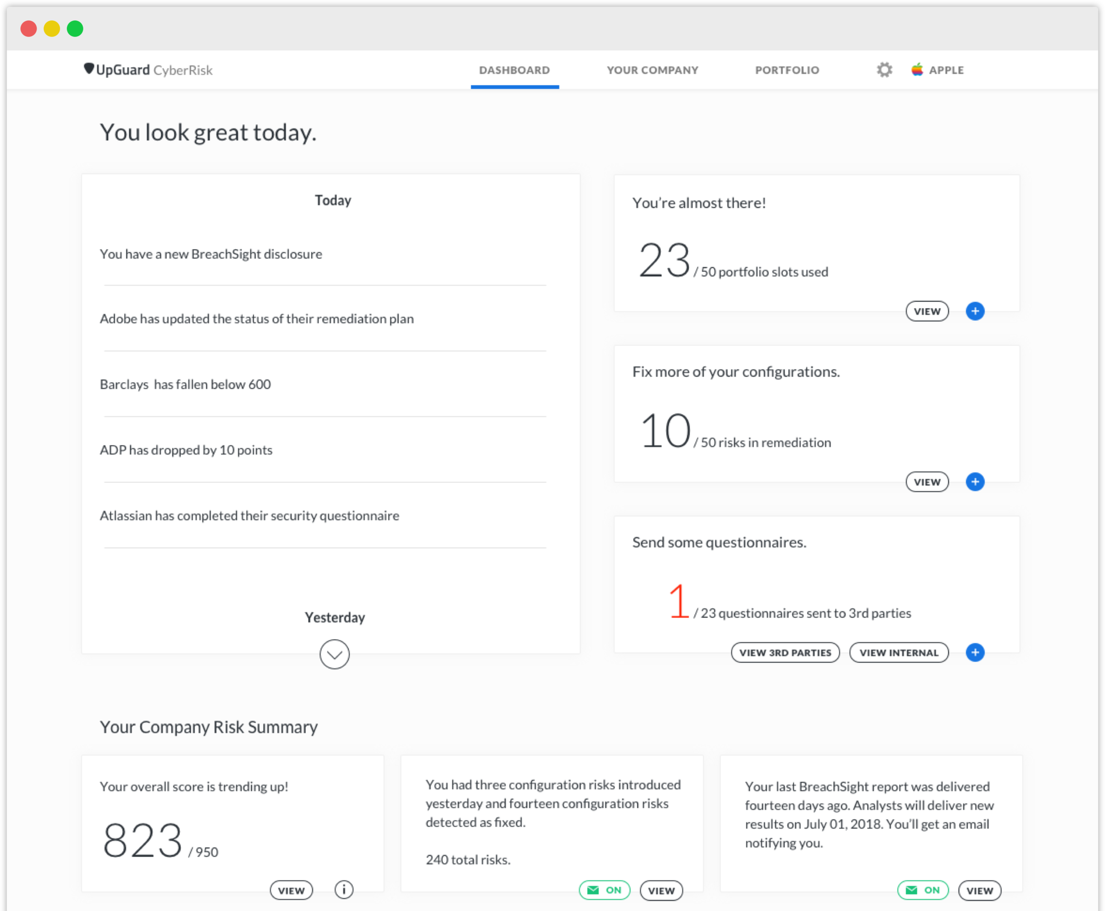View configuration risks details
The height and width of the screenshot is (911, 1105).
click(661, 890)
